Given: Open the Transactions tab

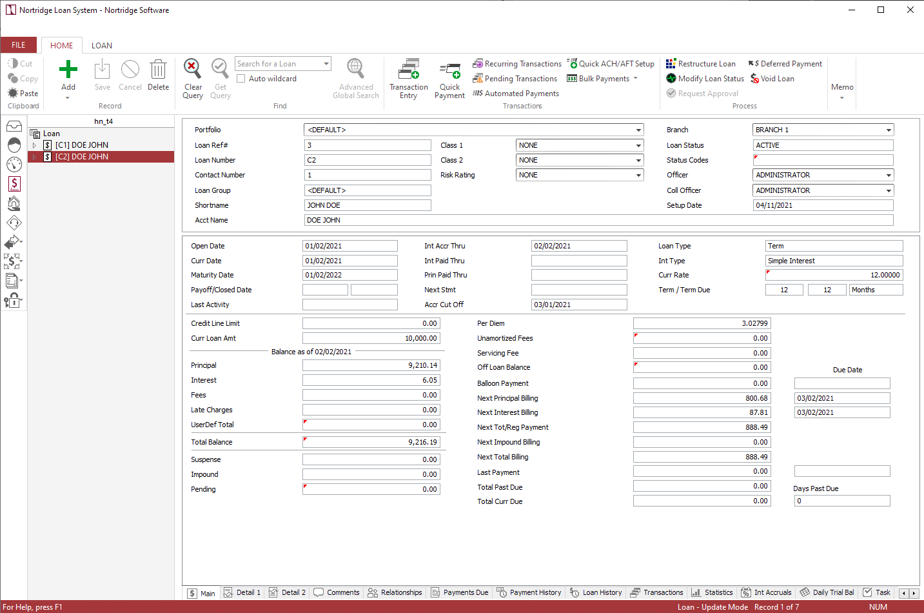Looking at the screenshot, I should click(657, 592).
